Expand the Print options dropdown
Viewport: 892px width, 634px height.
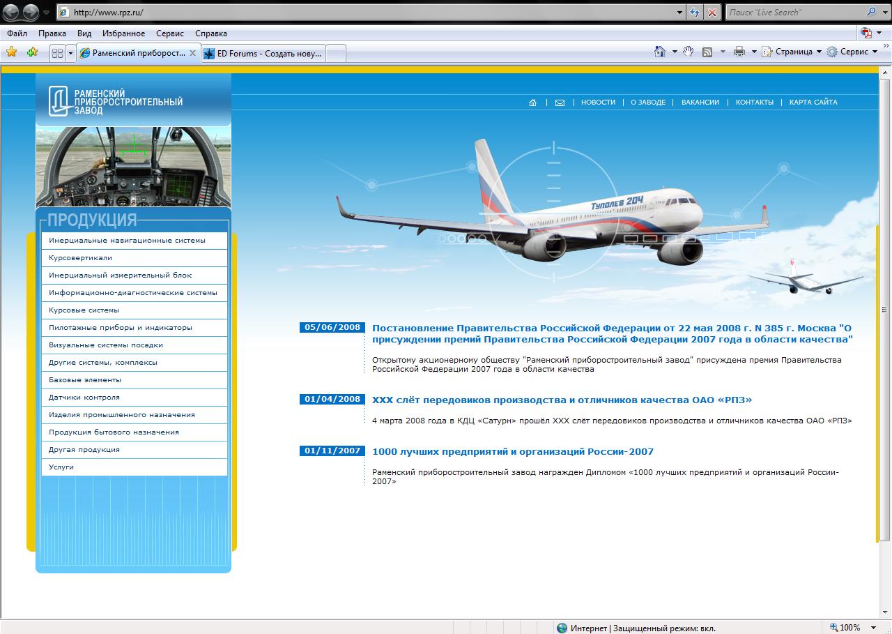(754, 52)
